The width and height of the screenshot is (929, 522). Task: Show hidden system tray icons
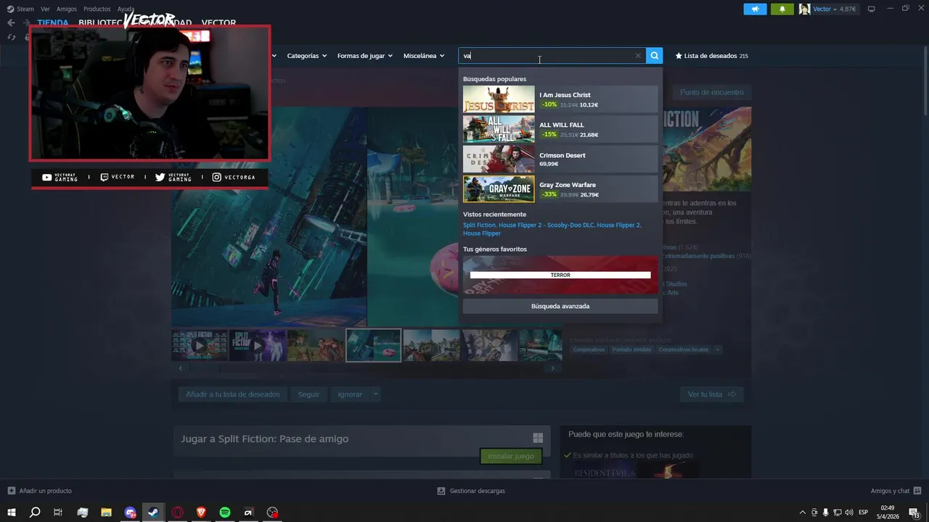pyautogui.click(x=802, y=513)
